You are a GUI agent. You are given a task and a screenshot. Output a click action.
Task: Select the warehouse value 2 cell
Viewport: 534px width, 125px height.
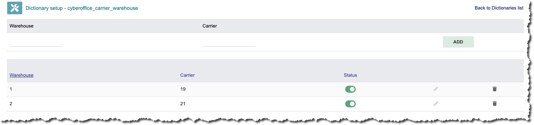tap(11, 104)
